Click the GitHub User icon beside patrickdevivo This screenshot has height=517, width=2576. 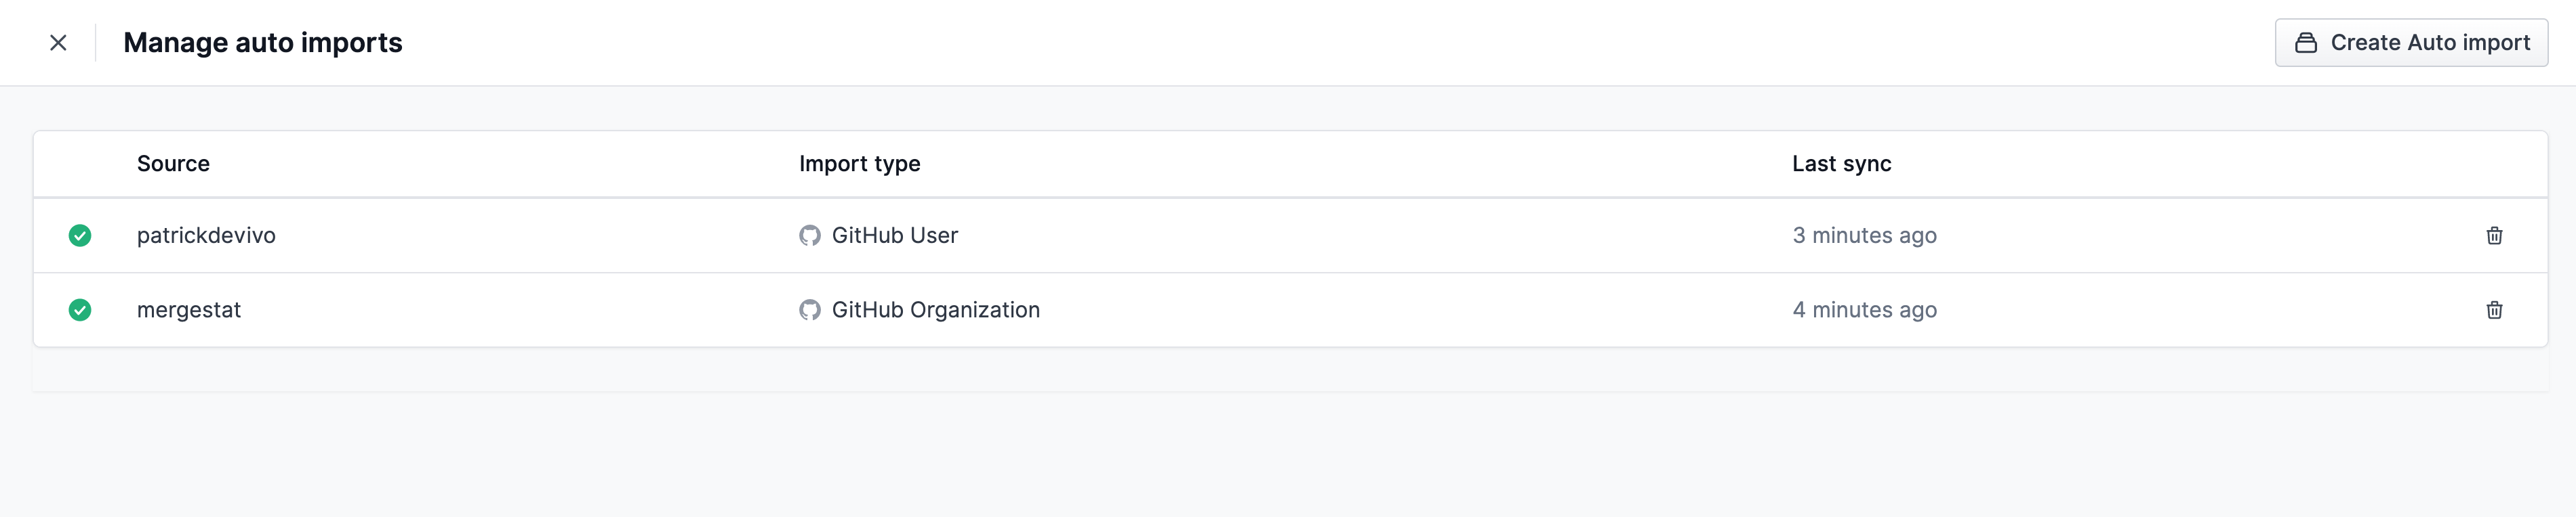coord(808,235)
